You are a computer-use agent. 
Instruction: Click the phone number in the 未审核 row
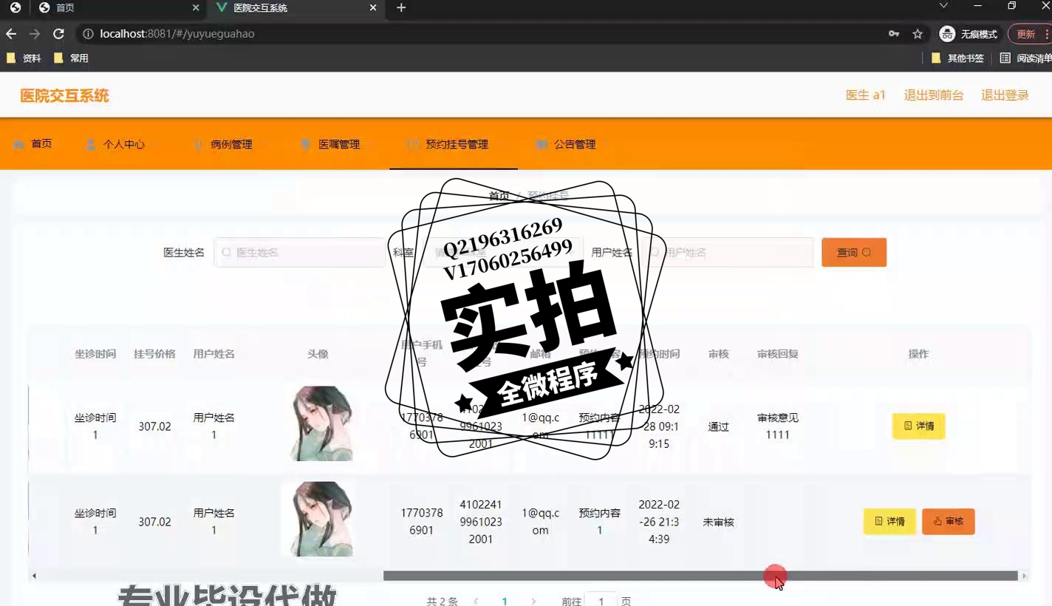click(422, 522)
